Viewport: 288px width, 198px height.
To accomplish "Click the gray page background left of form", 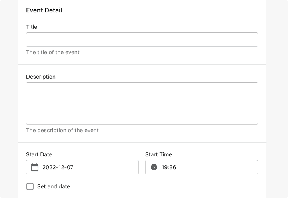I will point(9,100).
